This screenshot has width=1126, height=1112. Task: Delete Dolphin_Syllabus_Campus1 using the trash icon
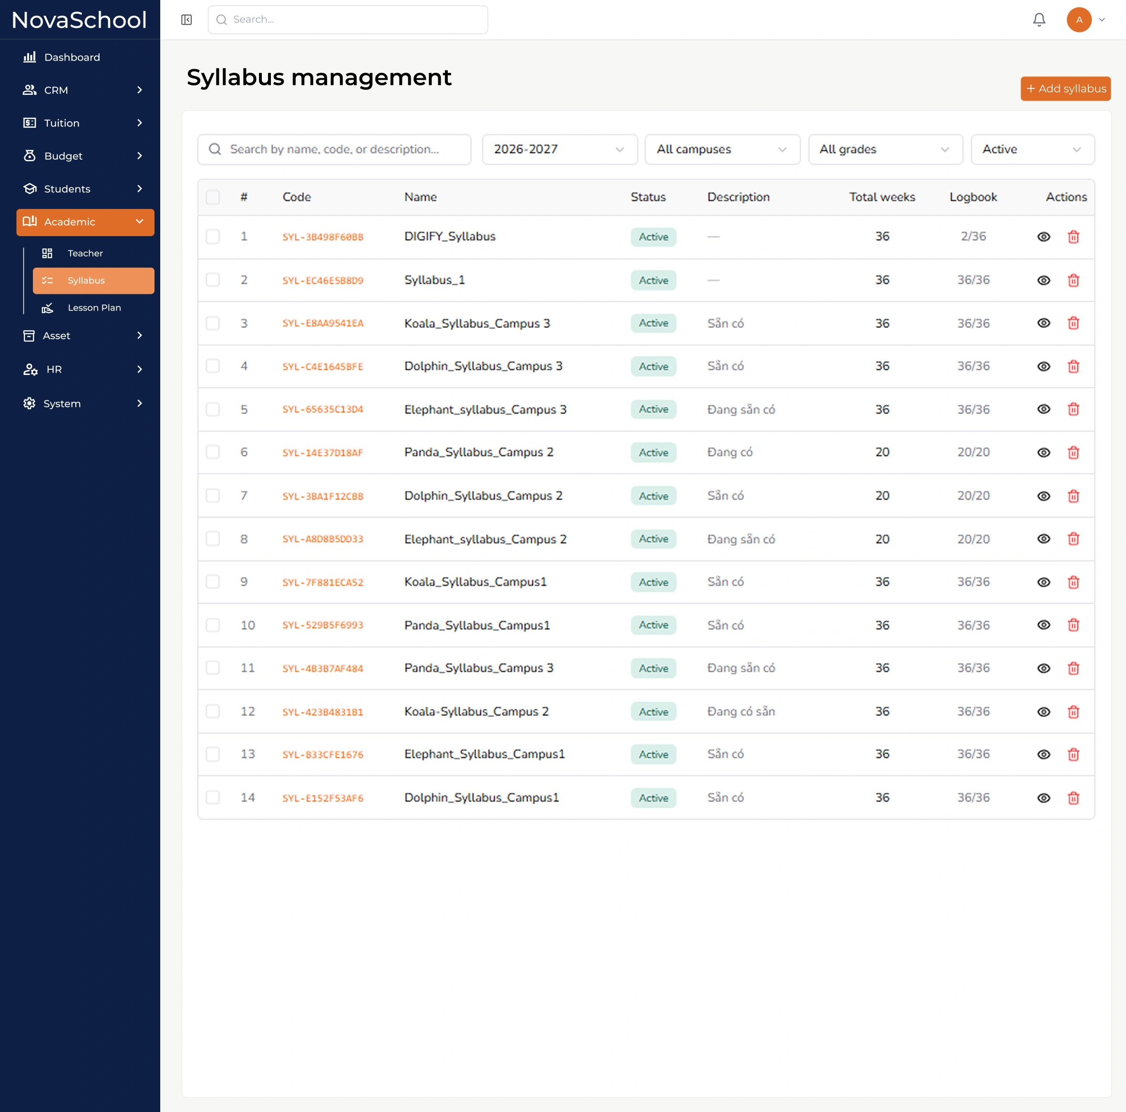coord(1074,798)
